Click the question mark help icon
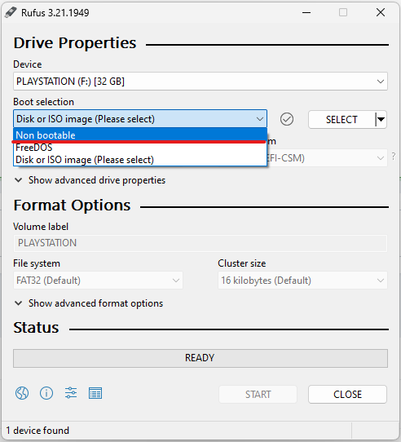Viewport: 401px width, 442px height. (394, 156)
